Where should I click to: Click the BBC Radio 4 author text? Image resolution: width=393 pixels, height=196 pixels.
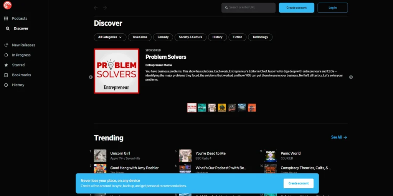click(203, 159)
